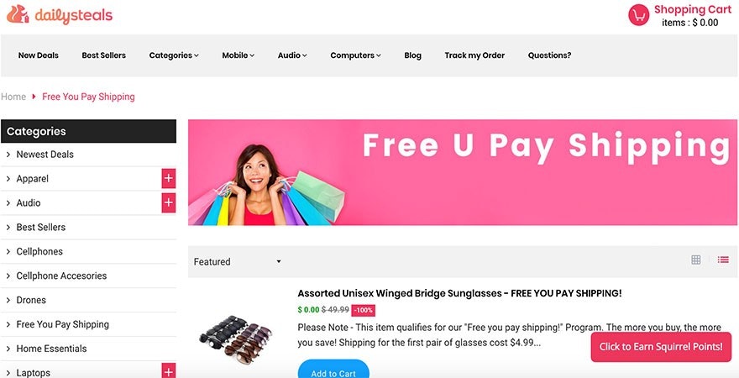This screenshot has height=378, width=739.
Task: Expand the Laptops category plus icon
Action: pos(169,370)
